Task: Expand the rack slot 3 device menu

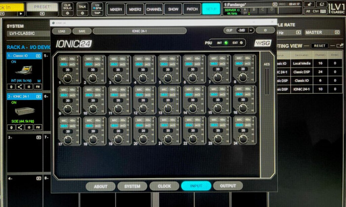Action: click(39, 138)
